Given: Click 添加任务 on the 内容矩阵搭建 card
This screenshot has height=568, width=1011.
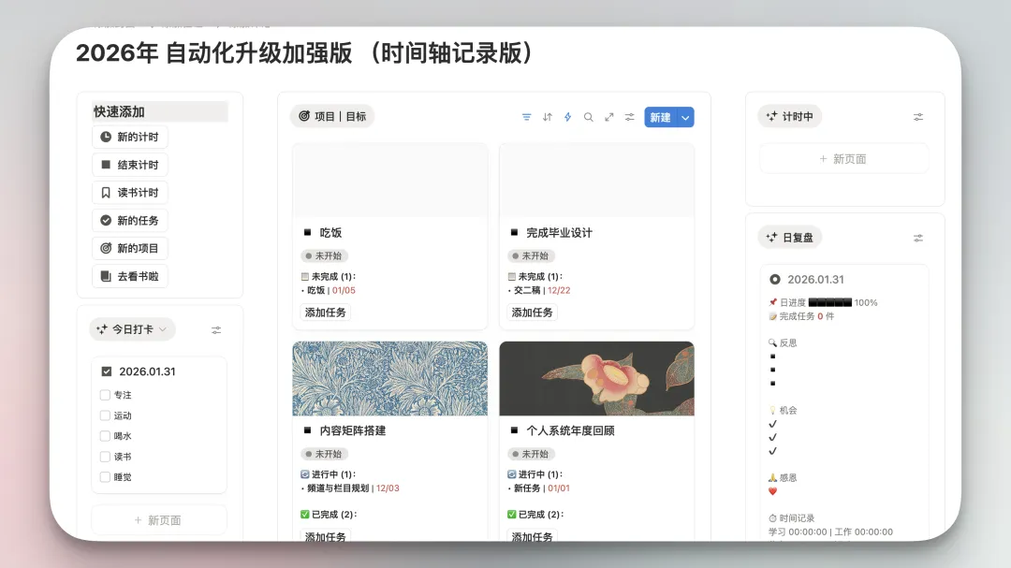Looking at the screenshot, I should click(x=325, y=536).
